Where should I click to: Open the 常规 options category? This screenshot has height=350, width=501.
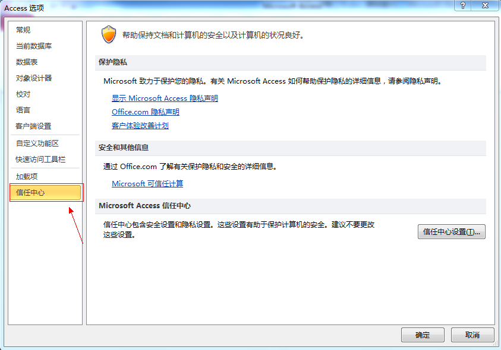[23, 30]
